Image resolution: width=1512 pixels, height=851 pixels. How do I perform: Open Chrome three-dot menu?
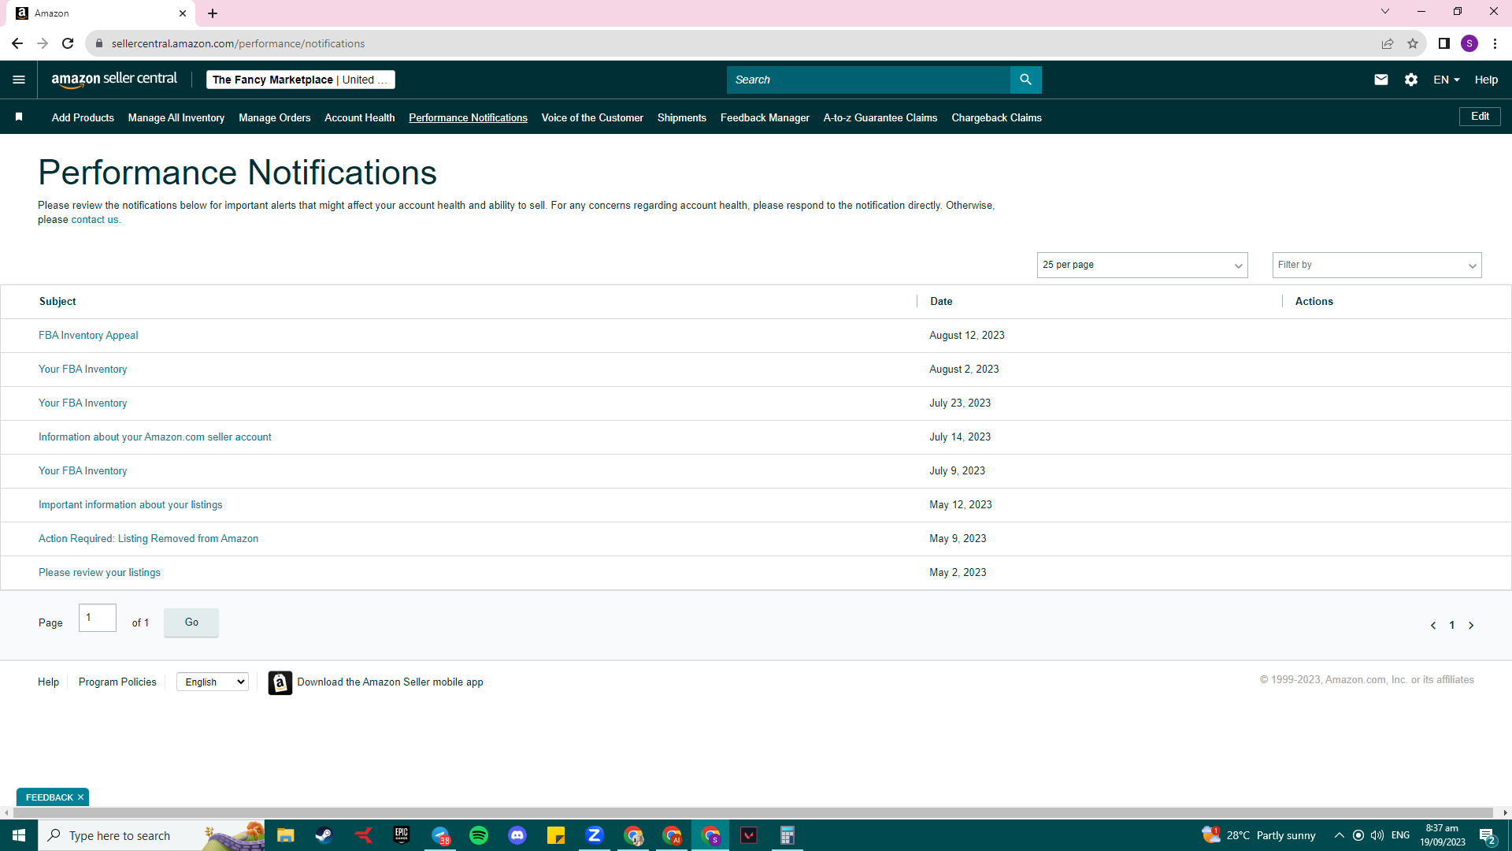point(1495,43)
